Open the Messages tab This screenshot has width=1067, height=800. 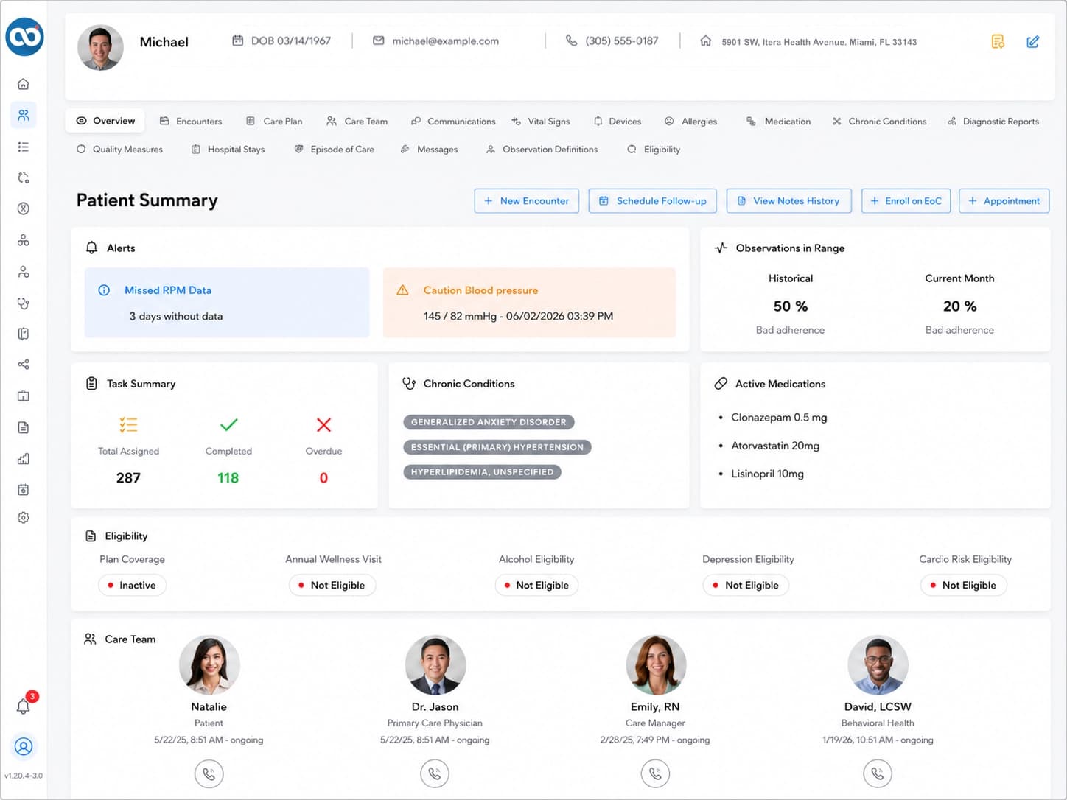pos(429,149)
